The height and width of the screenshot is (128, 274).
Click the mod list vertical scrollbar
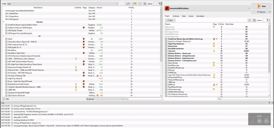pos(161,35)
